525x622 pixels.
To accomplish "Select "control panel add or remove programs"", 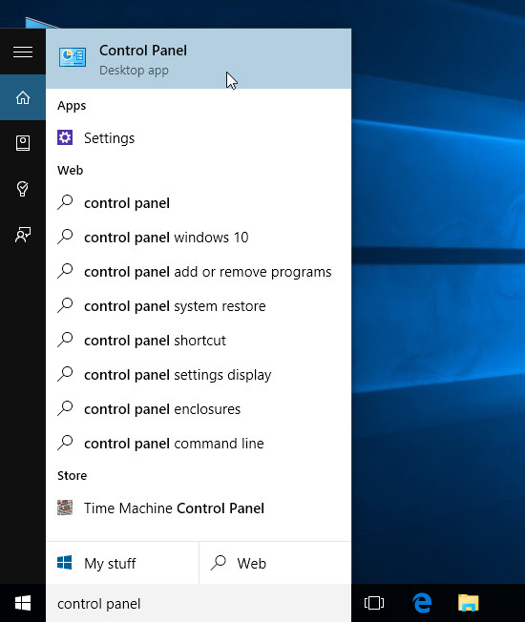I will coord(199,272).
